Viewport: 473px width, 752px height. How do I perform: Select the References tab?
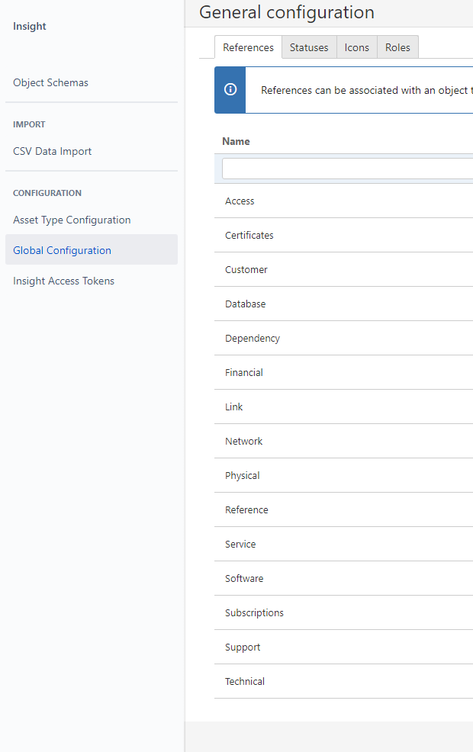click(x=248, y=47)
